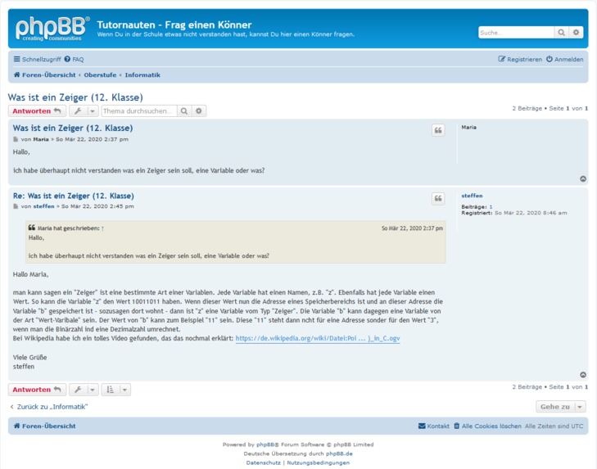Click the up arrow after 'Maria hat geschrieben'
The height and width of the screenshot is (469, 597).
point(102,228)
